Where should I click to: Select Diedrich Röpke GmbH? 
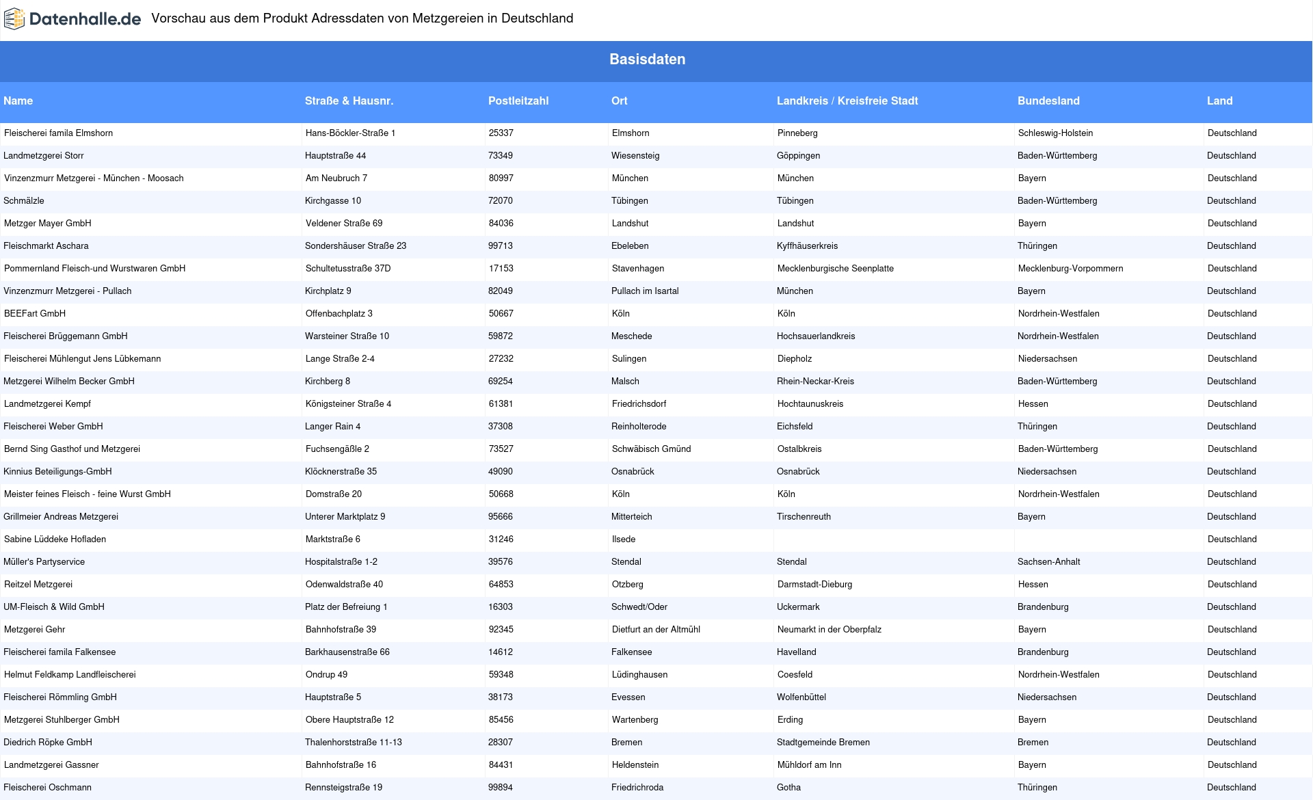click(48, 743)
